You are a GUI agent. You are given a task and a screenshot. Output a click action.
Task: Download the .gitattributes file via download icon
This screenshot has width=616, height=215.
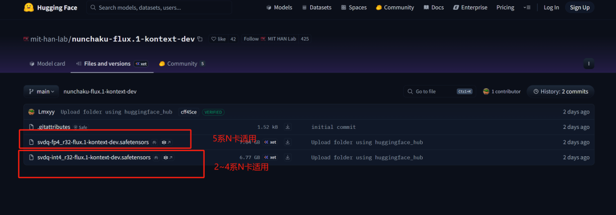click(287, 127)
